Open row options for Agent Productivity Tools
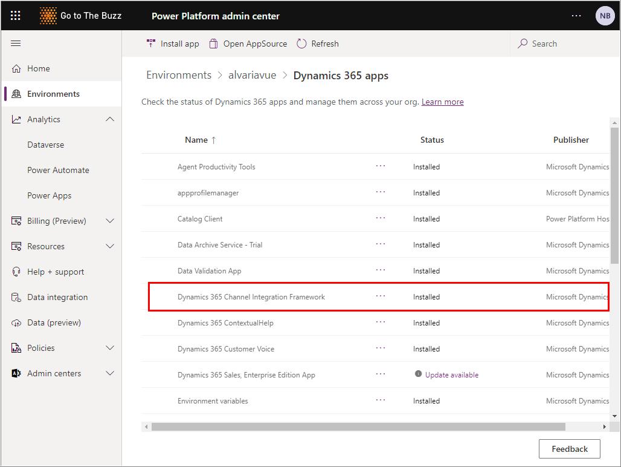 (380, 166)
